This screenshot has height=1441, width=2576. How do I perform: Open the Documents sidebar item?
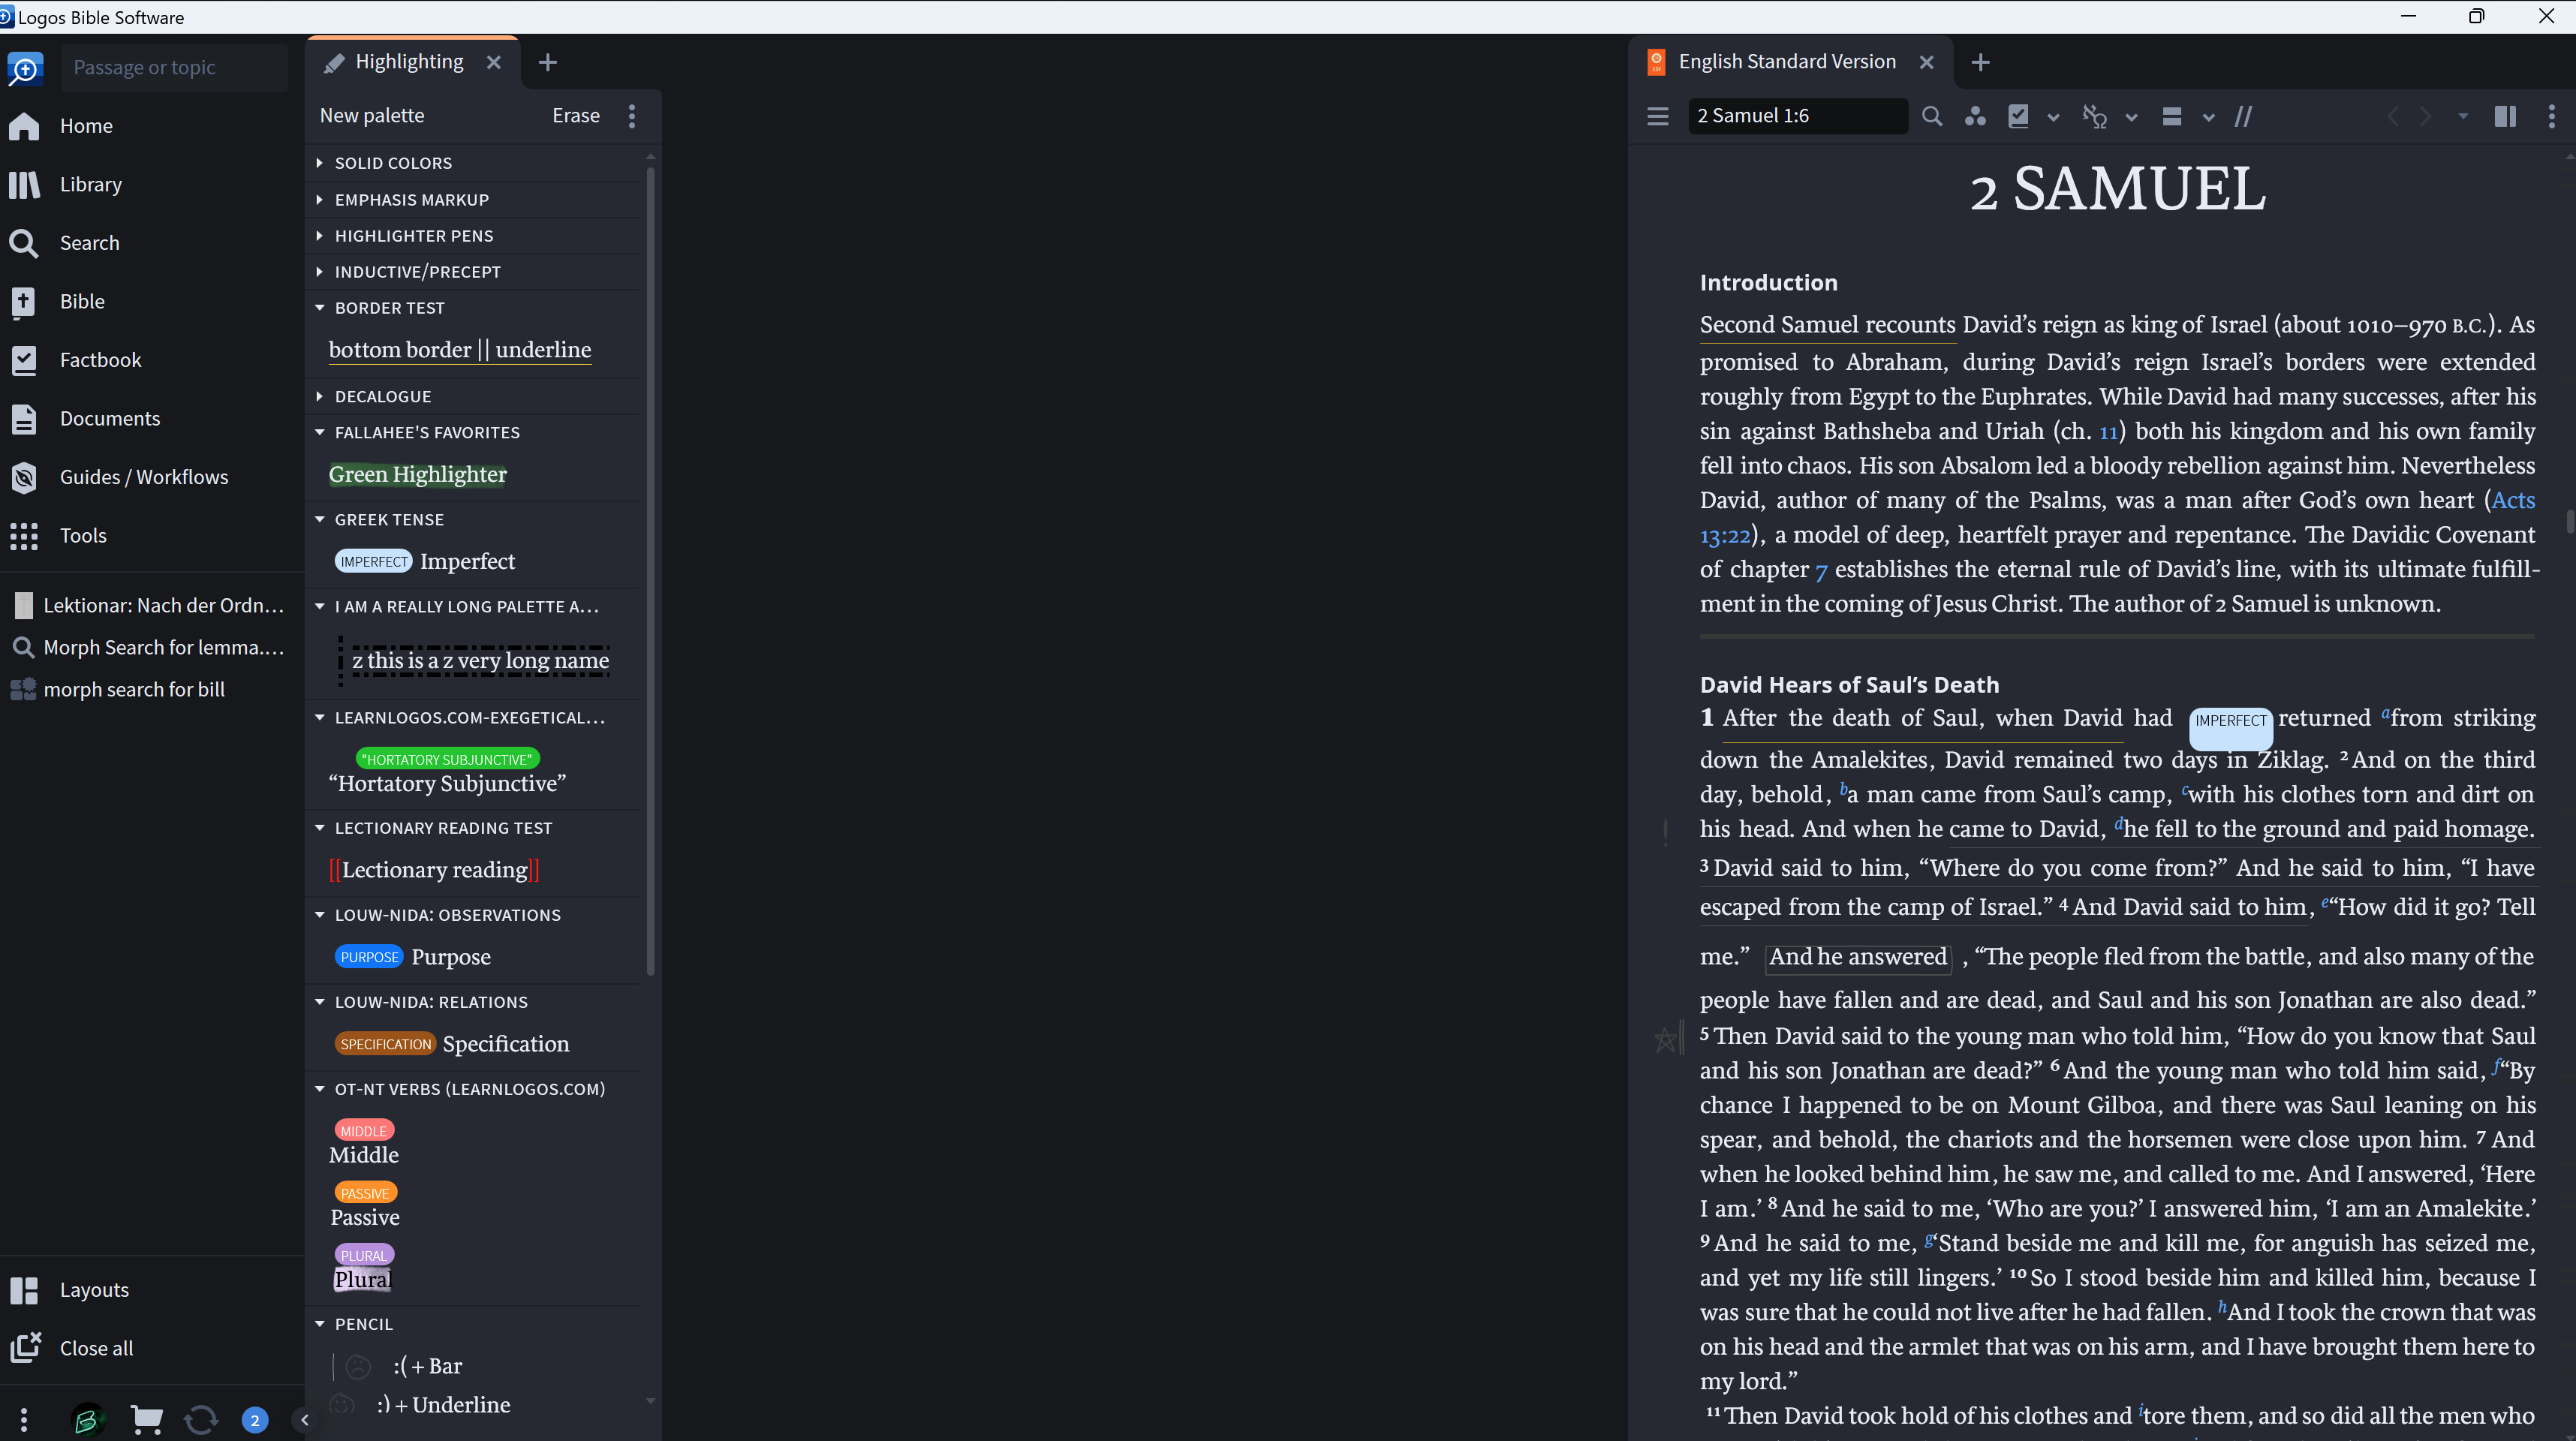84,418
